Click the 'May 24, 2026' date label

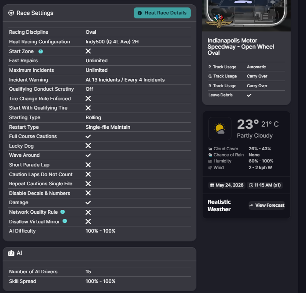[229, 185]
